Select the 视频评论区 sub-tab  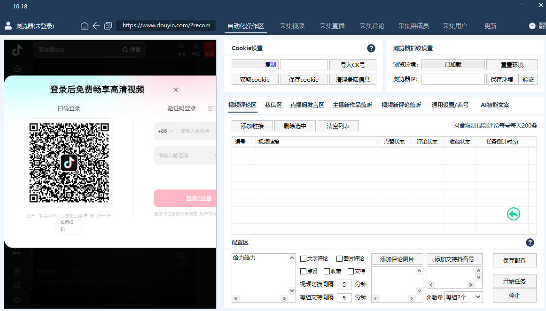pyautogui.click(x=242, y=105)
